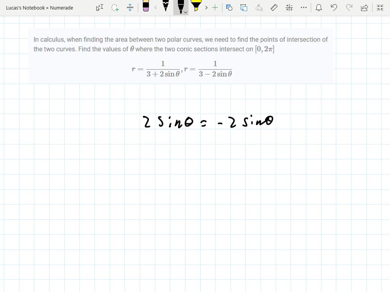Select the Eraser tool
390x292 pixels.
tap(146, 8)
